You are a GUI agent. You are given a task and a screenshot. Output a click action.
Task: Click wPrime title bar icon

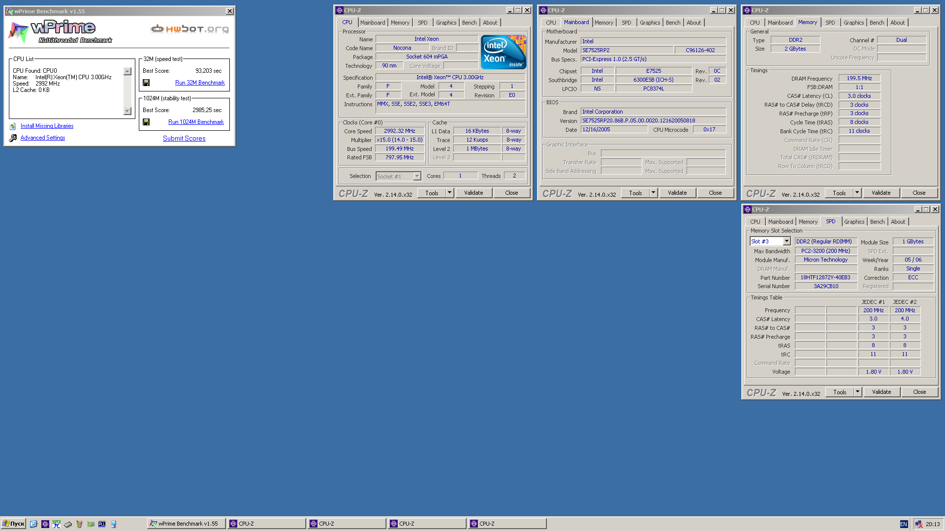tap(9, 11)
